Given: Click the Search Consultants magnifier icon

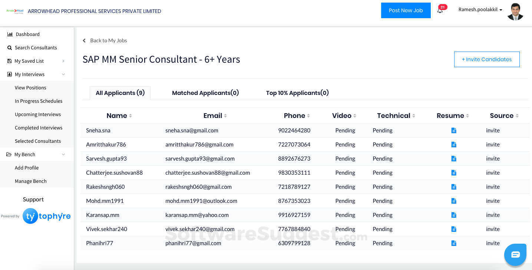Looking at the screenshot, I should 10,48.
